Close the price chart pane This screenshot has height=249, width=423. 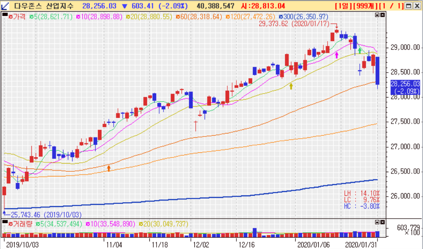pyautogui.click(x=383, y=15)
